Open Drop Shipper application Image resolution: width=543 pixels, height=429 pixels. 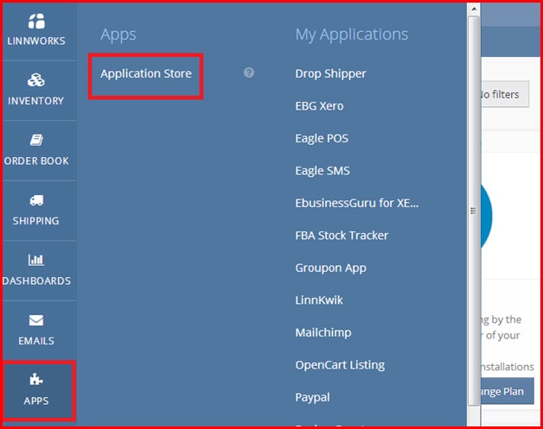(330, 73)
